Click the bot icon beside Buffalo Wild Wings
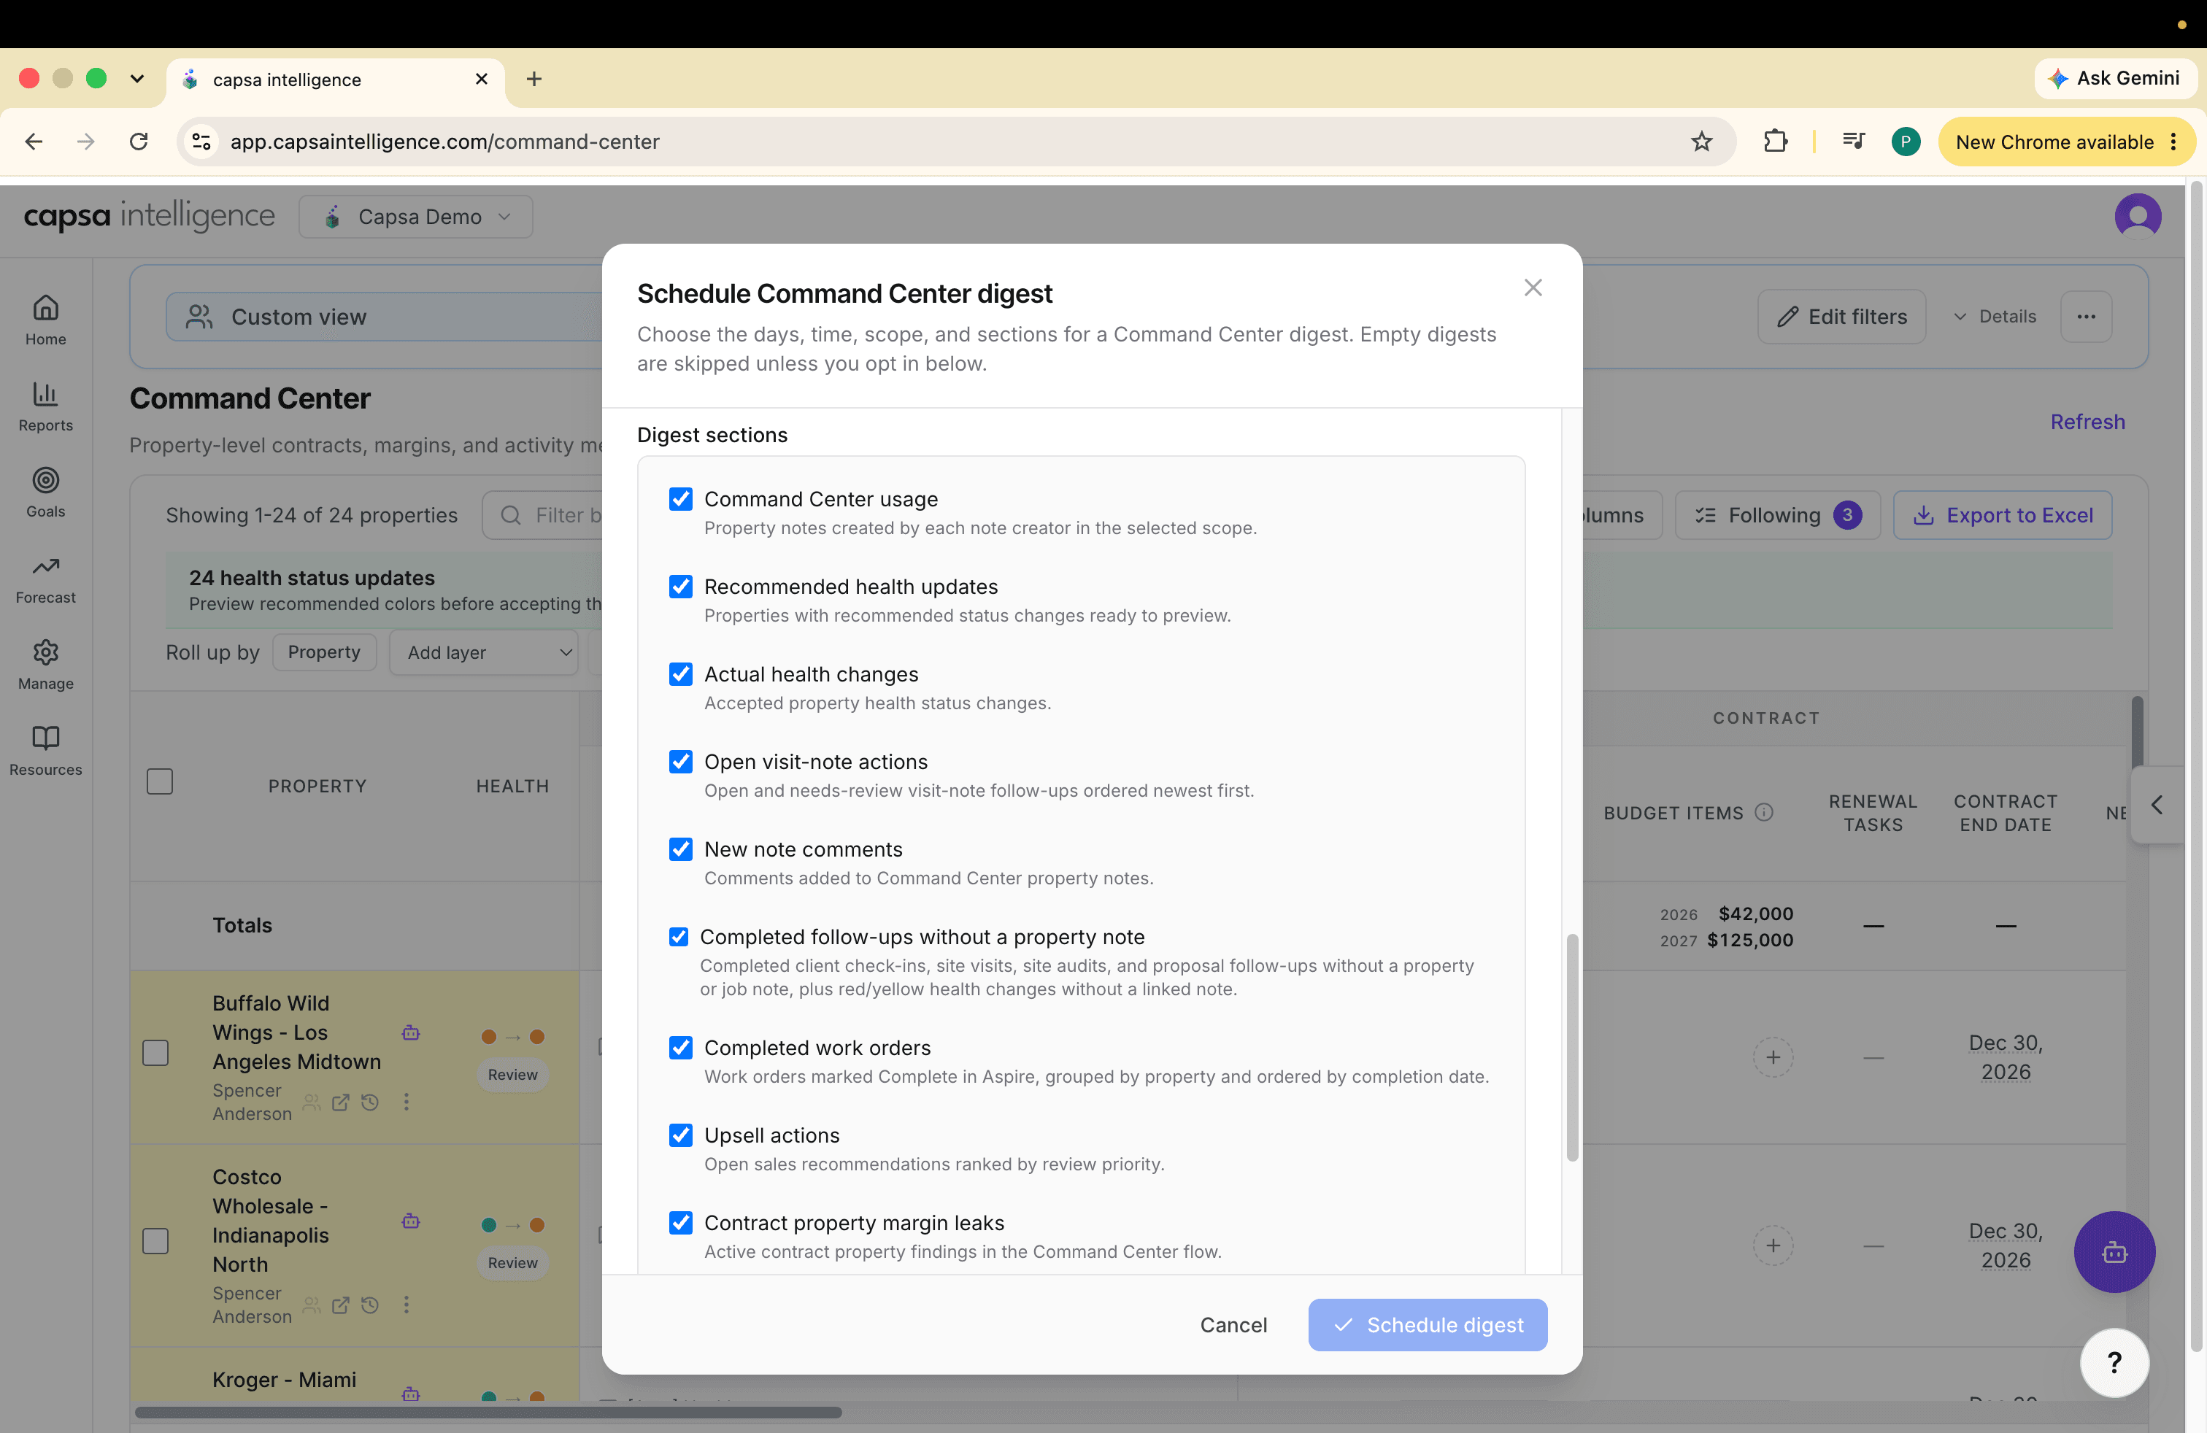This screenshot has width=2207, height=1433. coord(411,1032)
